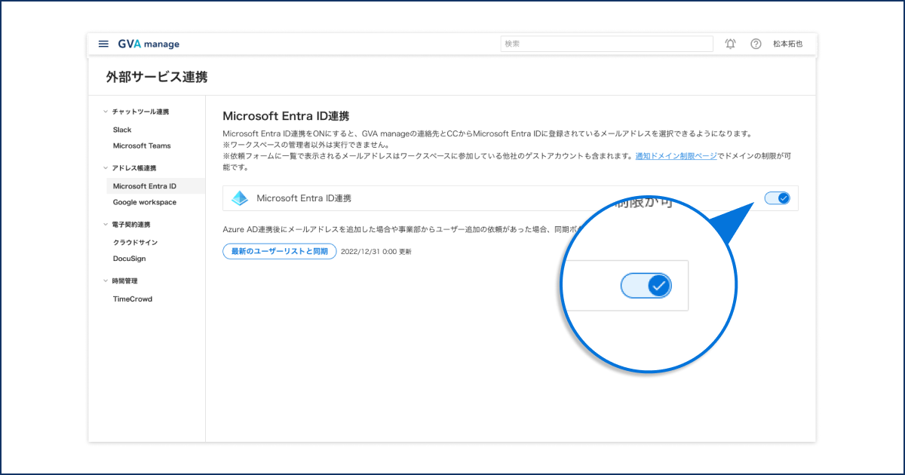Collapse the 電子契約連携 section
The image size is (905, 475).
(126, 225)
